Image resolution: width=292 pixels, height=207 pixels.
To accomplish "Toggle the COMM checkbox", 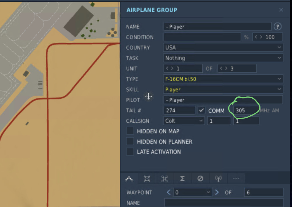I will point(201,110).
